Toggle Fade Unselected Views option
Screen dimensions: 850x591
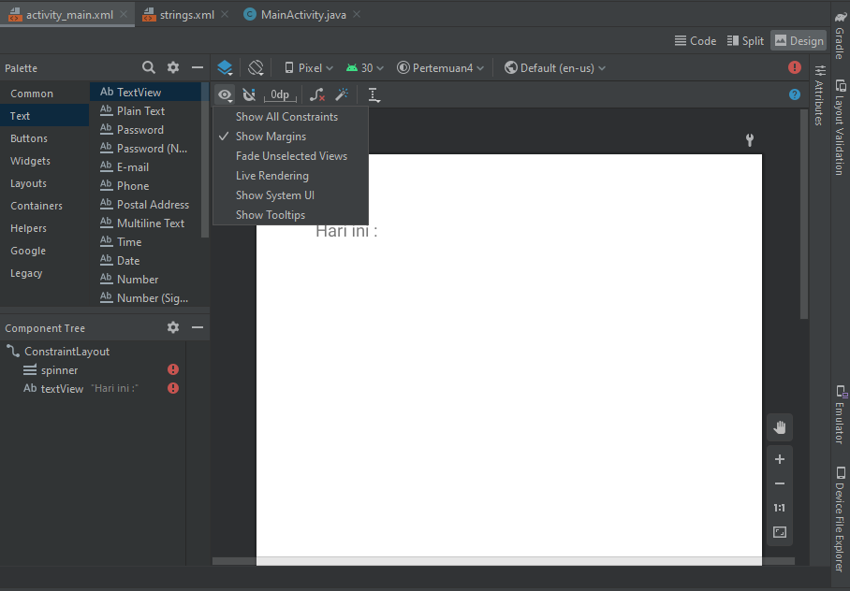tap(290, 156)
